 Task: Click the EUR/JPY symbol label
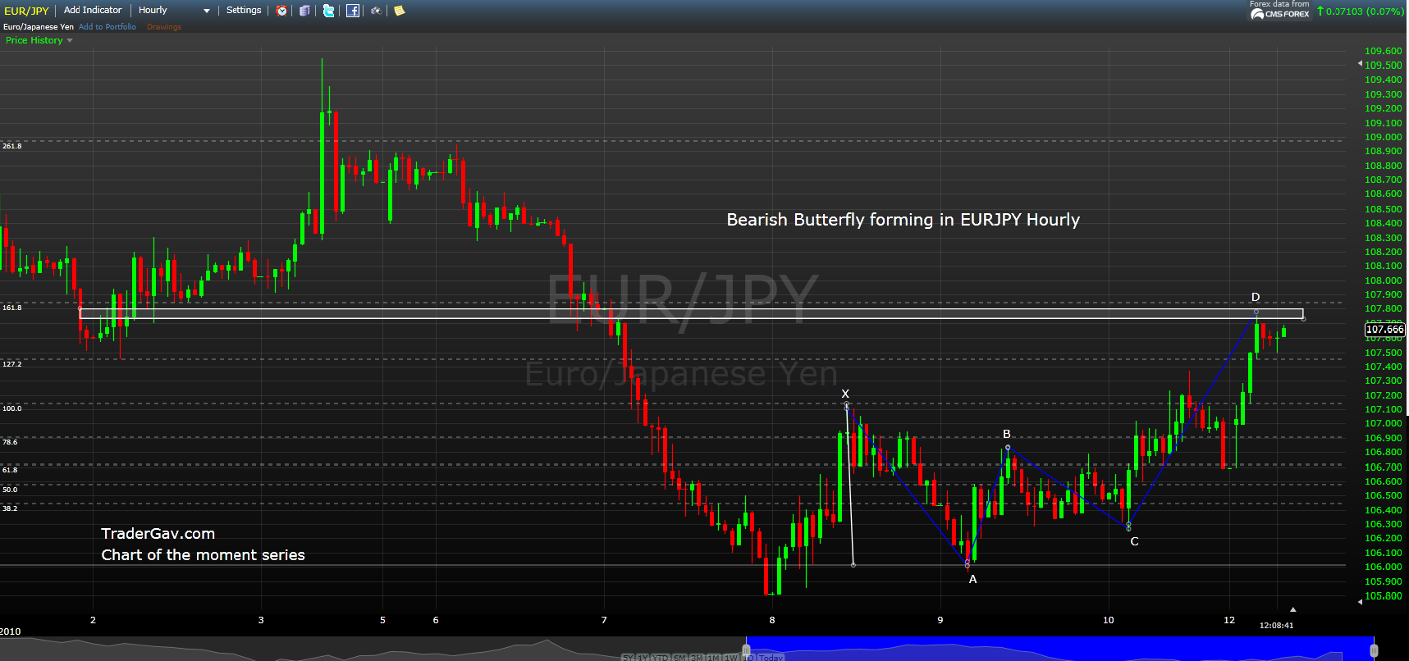point(26,11)
